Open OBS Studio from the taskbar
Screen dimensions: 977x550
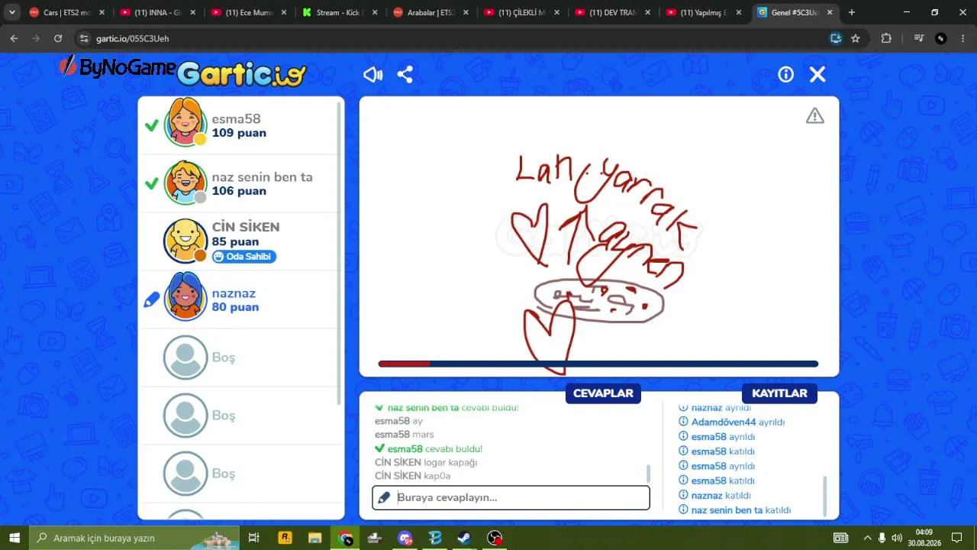click(495, 538)
